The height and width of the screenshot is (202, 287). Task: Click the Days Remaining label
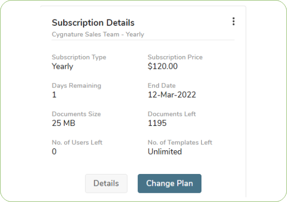coord(77,86)
